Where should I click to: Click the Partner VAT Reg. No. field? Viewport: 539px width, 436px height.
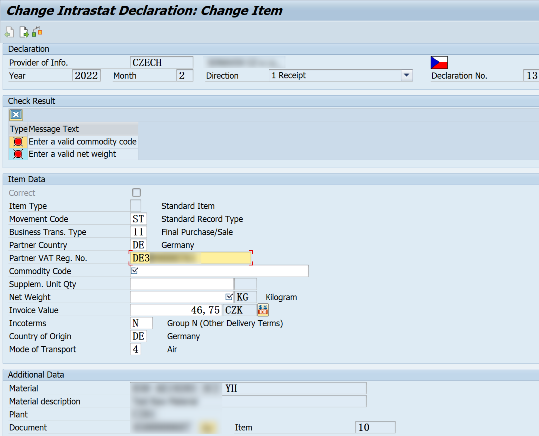[191, 258]
